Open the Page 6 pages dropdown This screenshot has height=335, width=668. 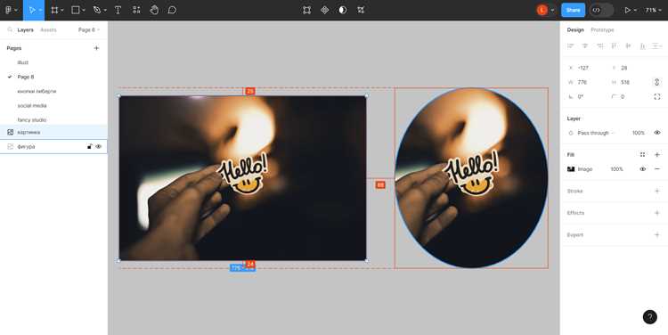(89, 29)
